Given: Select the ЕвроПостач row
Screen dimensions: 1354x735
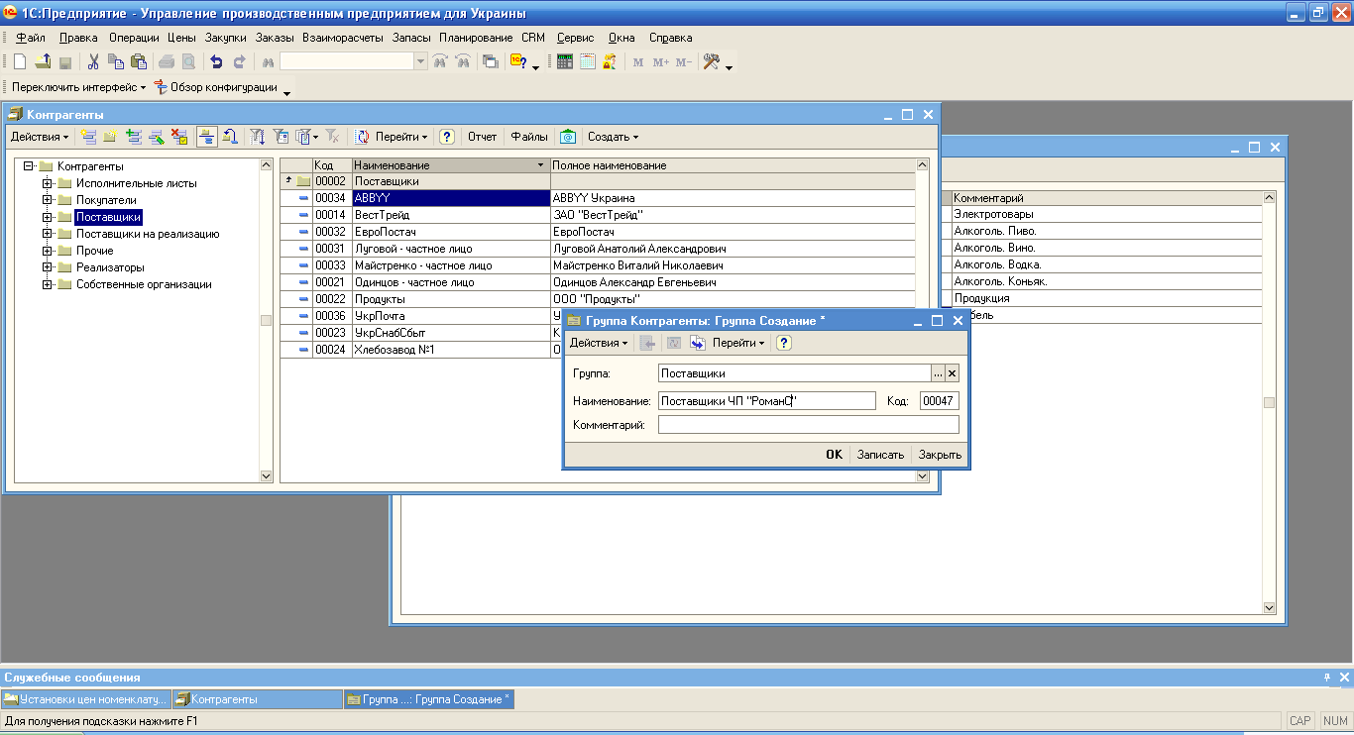Looking at the screenshot, I should pos(598,232).
